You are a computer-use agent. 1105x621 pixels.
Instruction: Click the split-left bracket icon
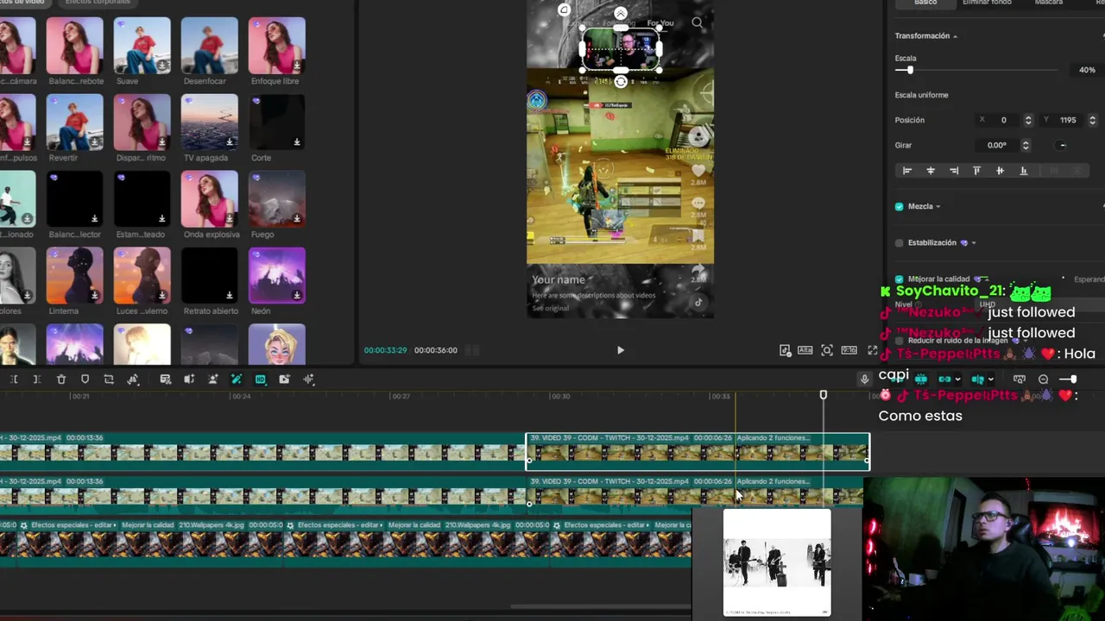[x=14, y=379]
